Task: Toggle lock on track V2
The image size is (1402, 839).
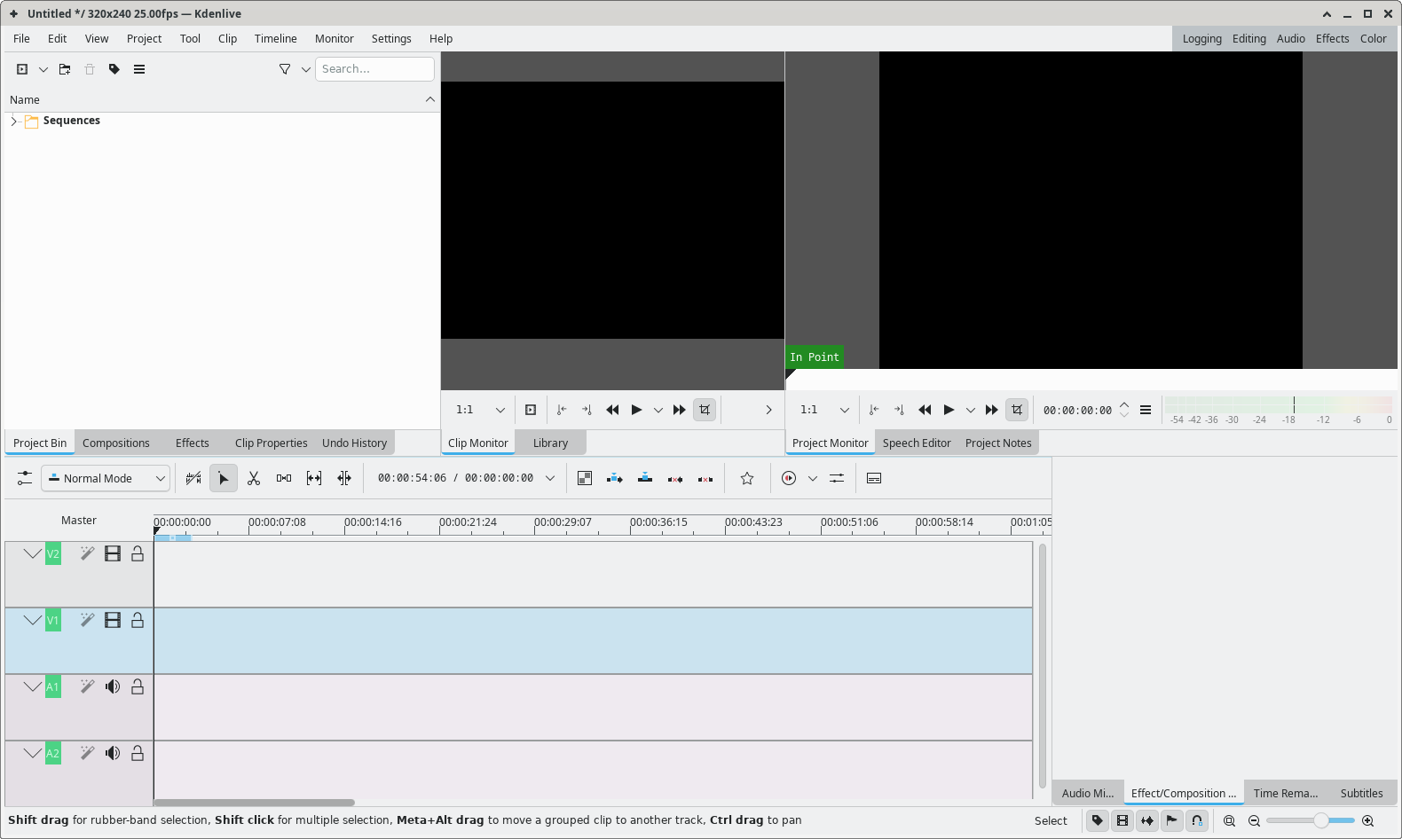Action: [x=138, y=553]
